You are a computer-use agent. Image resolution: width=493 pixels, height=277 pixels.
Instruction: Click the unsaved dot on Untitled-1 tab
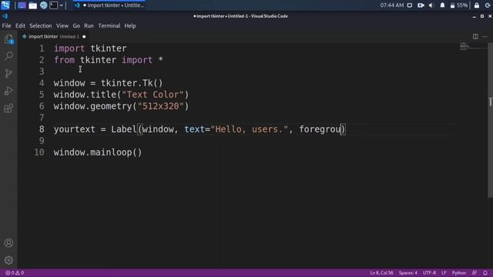pos(84,37)
